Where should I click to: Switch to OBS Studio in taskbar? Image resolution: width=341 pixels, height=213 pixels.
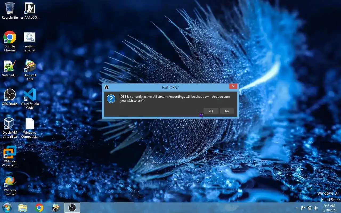[72, 208]
